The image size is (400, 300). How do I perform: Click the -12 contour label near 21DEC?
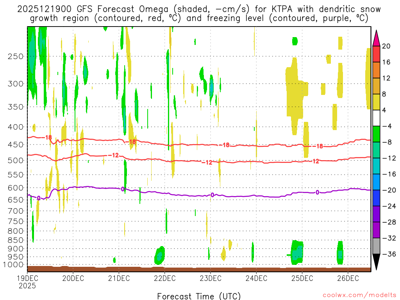pos(114,155)
